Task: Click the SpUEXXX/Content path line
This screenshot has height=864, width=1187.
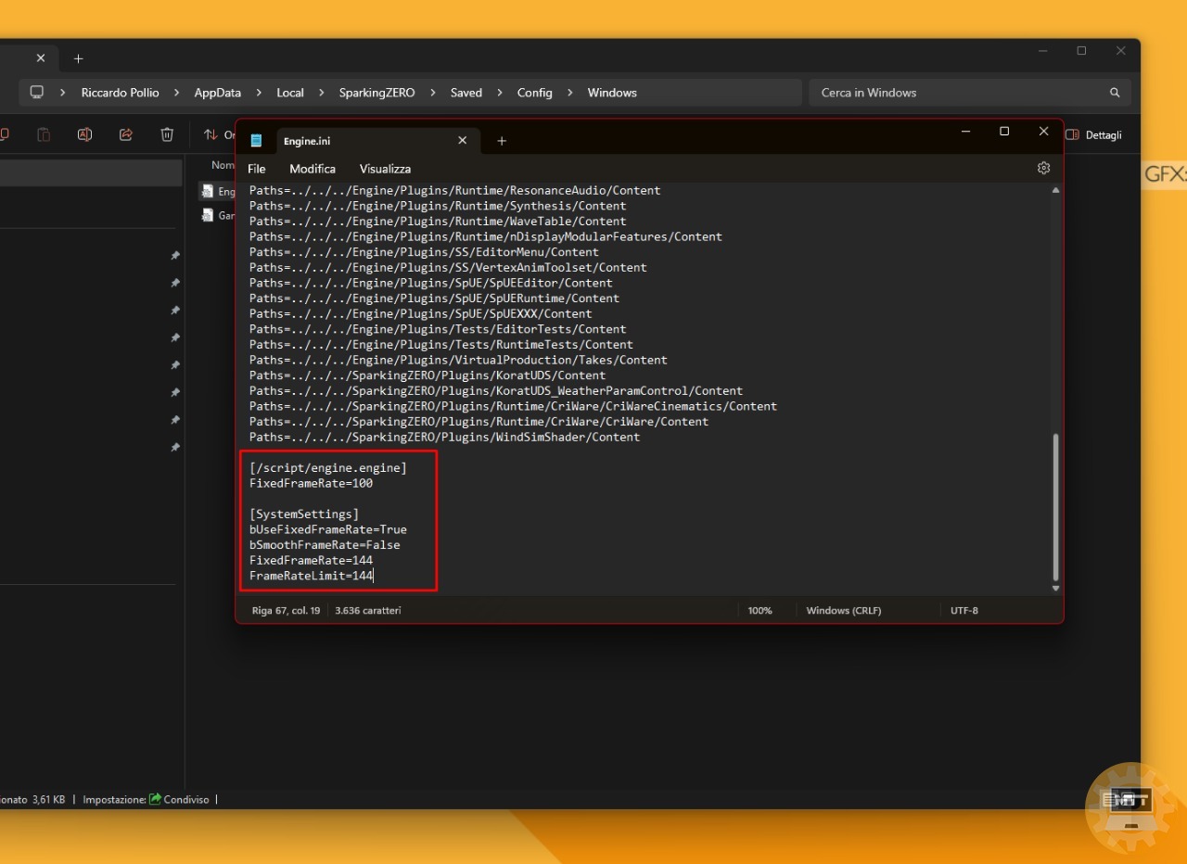Action: click(420, 313)
